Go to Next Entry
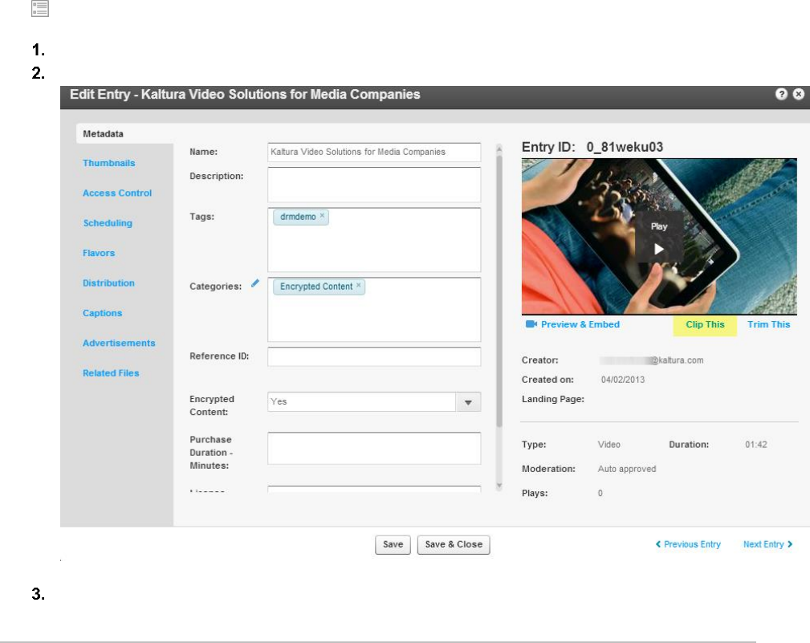The width and height of the screenshot is (810, 643). (x=763, y=543)
